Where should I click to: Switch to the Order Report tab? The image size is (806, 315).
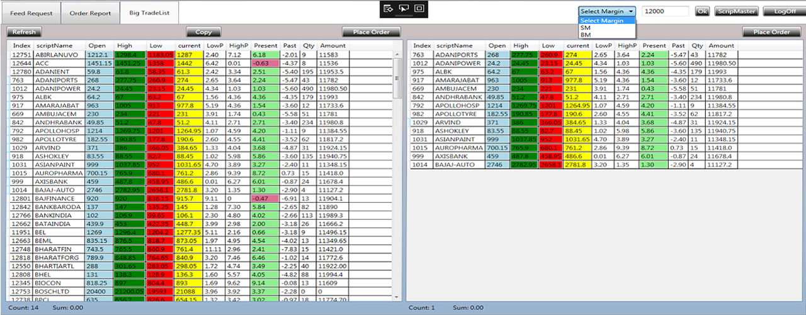(90, 13)
